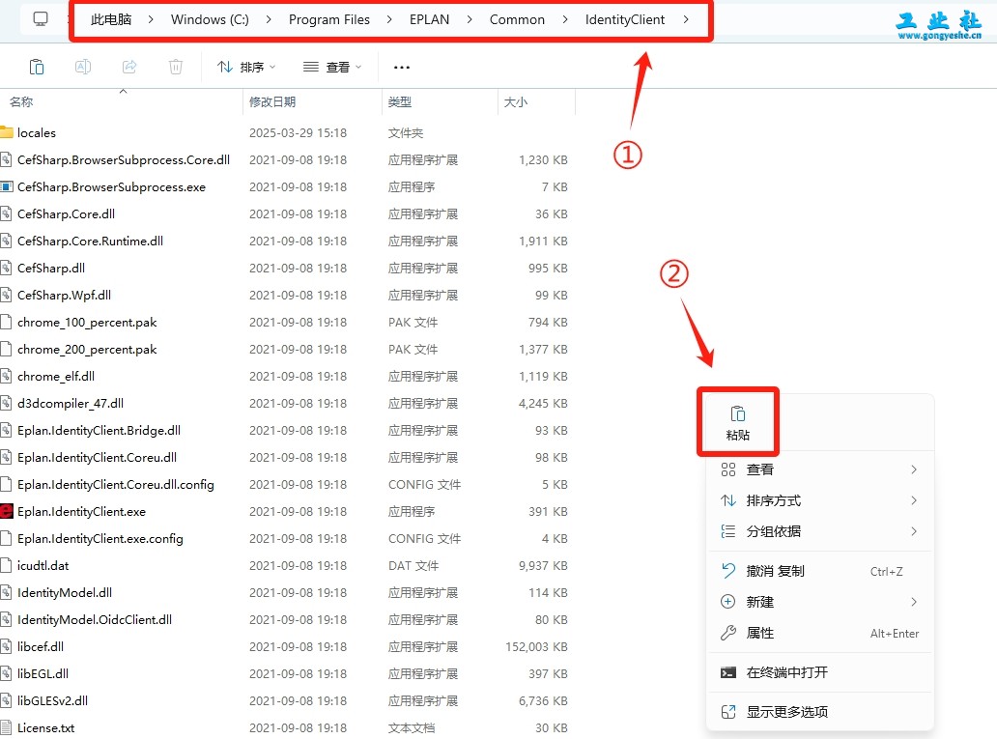This screenshot has height=739, width=997.
Task: Select the libGLESv2.dll file name
Action: click(x=53, y=700)
